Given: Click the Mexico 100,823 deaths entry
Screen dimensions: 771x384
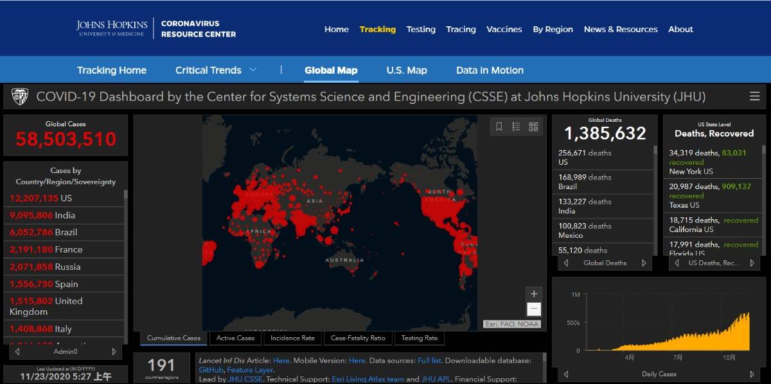Looking at the screenshot, I should 604,231.
